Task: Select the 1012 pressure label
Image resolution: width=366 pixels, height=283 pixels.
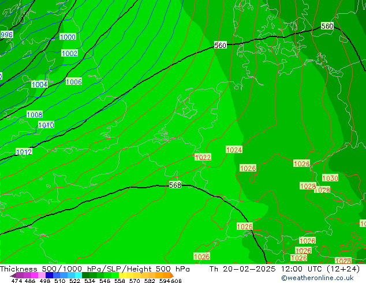Action: click(24, 152)
